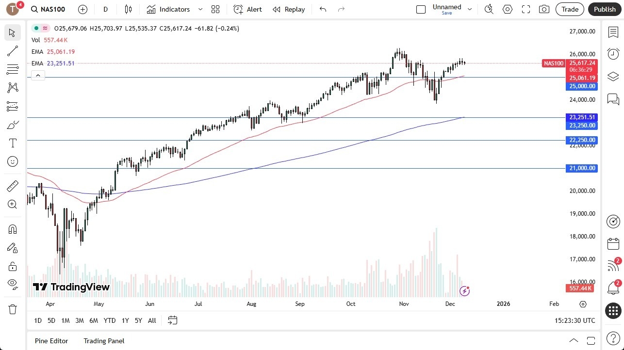Lock all drawings on the chart
Viewport: 624px width, 350px height.
tap(13, 266)
